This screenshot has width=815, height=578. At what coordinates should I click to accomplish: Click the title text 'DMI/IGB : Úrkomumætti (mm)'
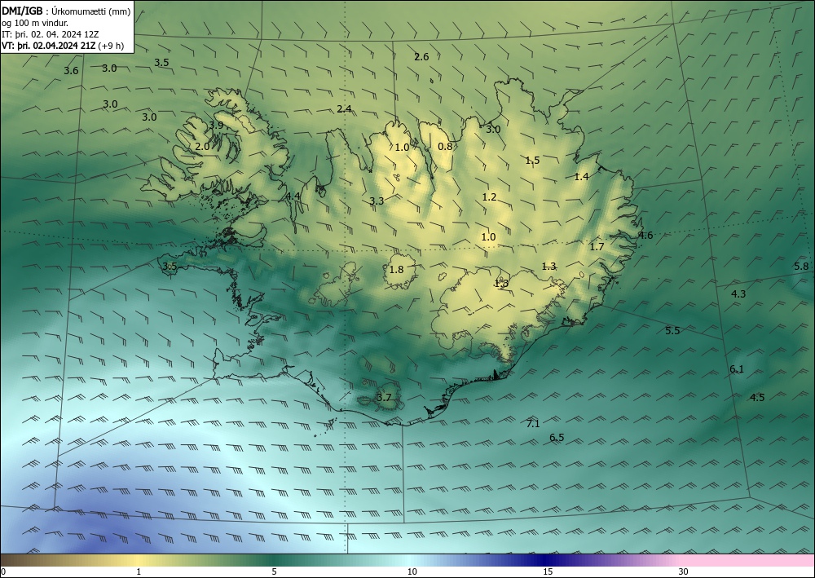point(65,11)
